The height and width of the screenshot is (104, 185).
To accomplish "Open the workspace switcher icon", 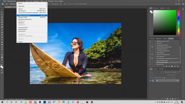I will (179, 4).
